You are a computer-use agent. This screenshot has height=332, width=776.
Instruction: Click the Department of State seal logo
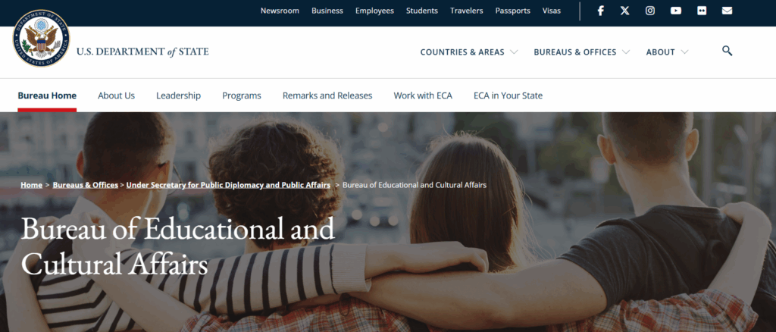click(42, 39)
